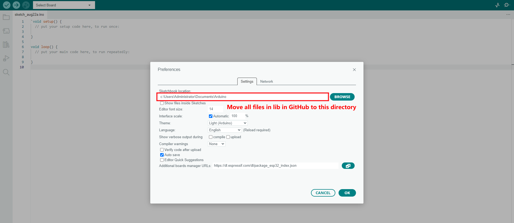This screenshot has width=514, height=223.
Task: Open the Compiler warnings dropdown
Action: coord(216,144)
